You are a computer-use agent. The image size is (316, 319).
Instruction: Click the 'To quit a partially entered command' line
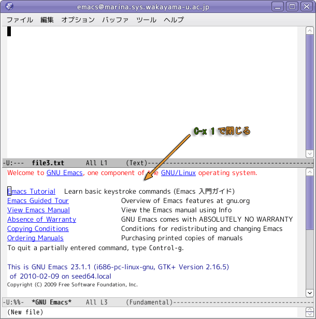(x=95, y=248)
